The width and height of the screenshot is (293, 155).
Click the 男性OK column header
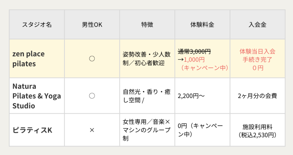point(92,25)
